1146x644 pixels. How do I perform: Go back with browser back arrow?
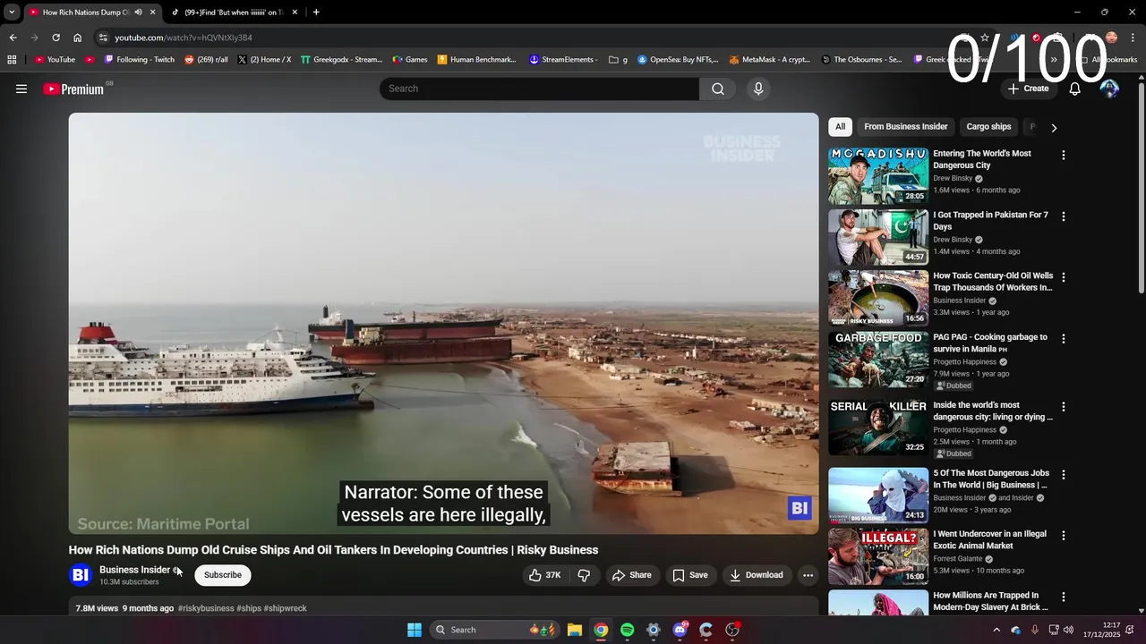pyautogui.click(x=13, y=38)
